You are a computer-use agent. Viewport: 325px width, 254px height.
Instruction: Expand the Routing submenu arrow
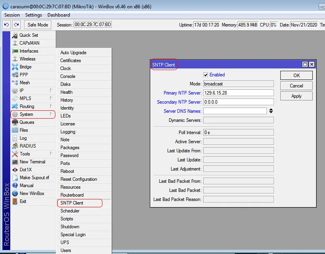(51, 106)
